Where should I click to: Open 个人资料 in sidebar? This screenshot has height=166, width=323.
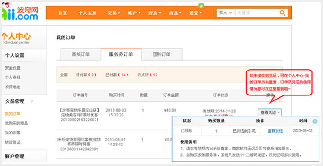pyautogui.click(x=13, y=77)
